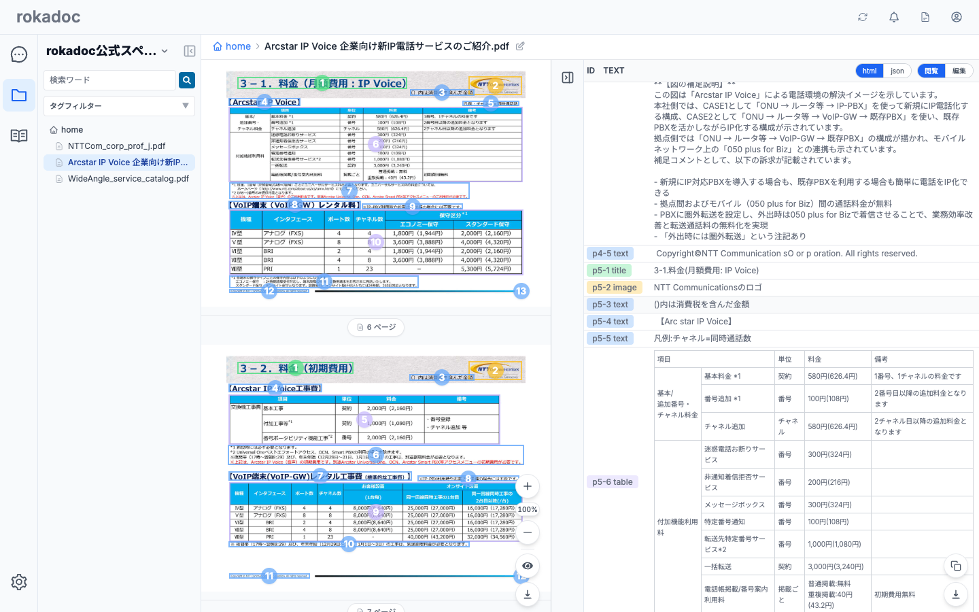
Task: Click the 3-1 料金 page thumbnail
Action: click(376, 184)
